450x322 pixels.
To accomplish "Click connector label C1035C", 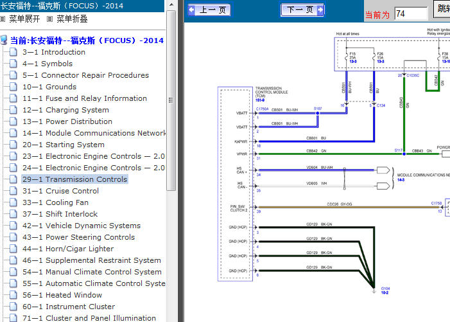I will click(x=413, y=76).
